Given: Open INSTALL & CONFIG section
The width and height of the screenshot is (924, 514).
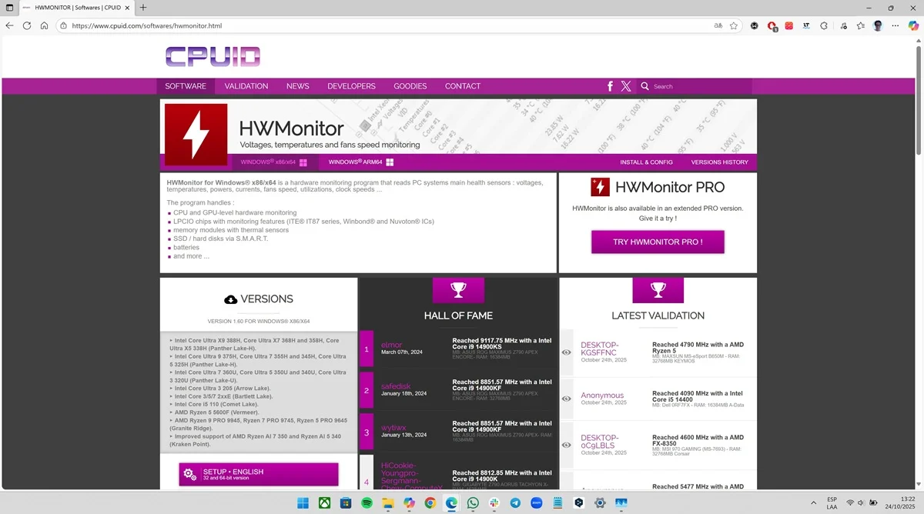Looking at the screenshot, I should coord(647,162).
